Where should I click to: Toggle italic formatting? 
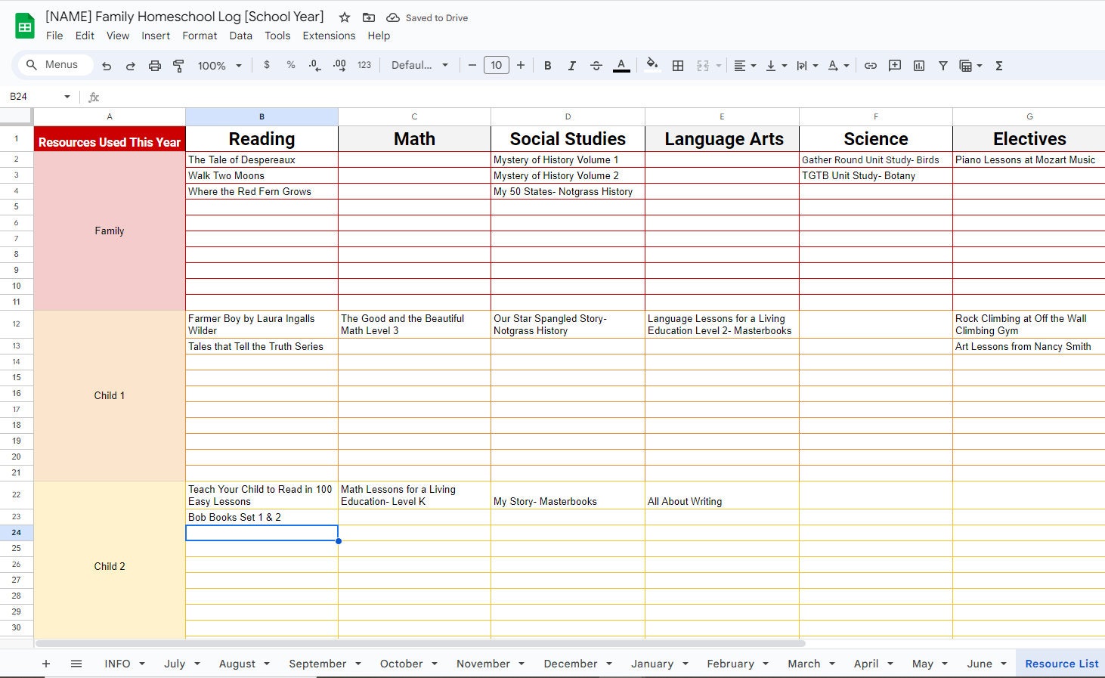571,66
